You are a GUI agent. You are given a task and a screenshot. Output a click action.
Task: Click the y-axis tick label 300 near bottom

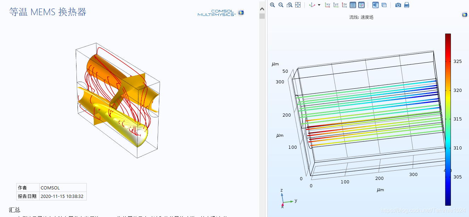(413, 175)
